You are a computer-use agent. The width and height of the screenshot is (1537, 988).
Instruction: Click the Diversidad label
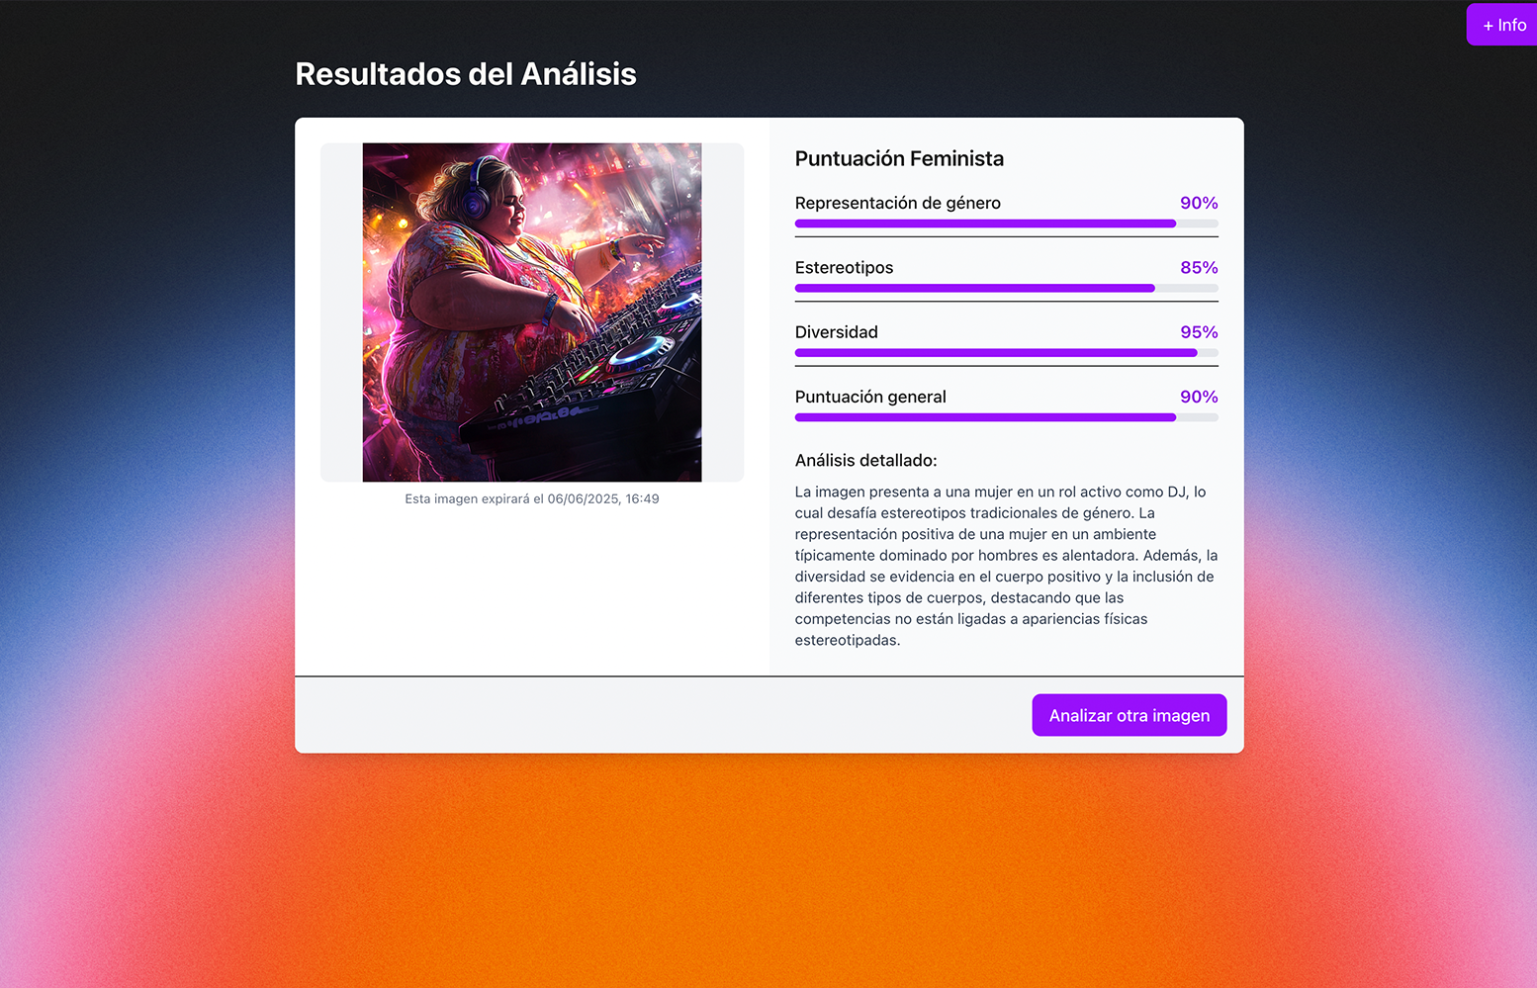point(836,332)
